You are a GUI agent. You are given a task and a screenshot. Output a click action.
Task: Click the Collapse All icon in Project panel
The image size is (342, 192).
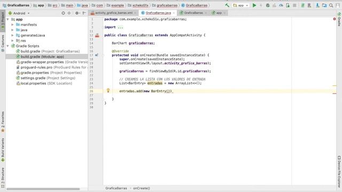69,13
